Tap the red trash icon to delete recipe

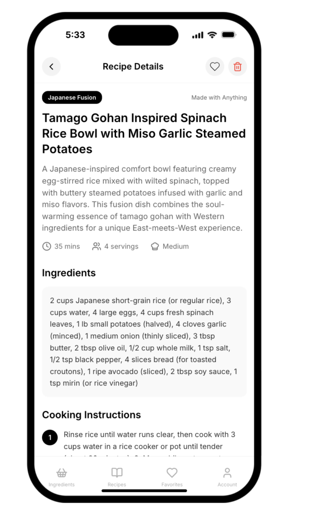click(x=237, y=66)
